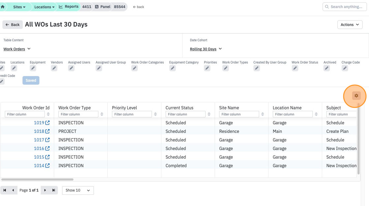Click the Work Order Type filter input
The width and height of the screenshot is (369, 206).
(x=78, y=114)
